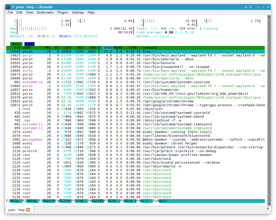
Task: Open the File menu
Action: [10, 12]
